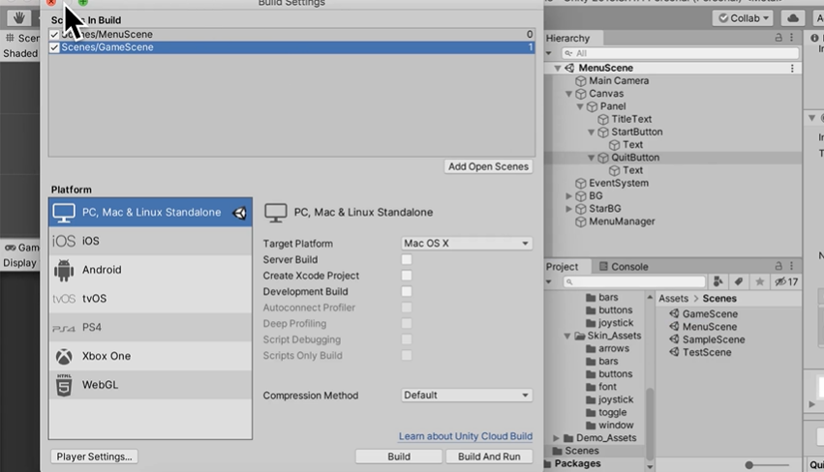The image size is (824, 472).
Task: Click the Unity icon on PC, Mac & Linux platform
Action: tap(239, 213)
